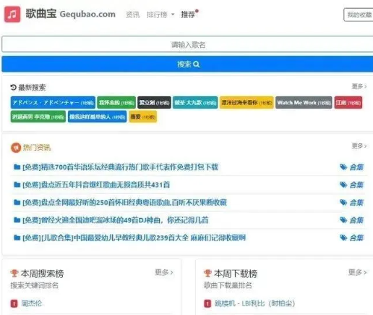Focus the 请输入歌名 search input field
This screenshot has height=315, width=373.
[x=187, y=44]
